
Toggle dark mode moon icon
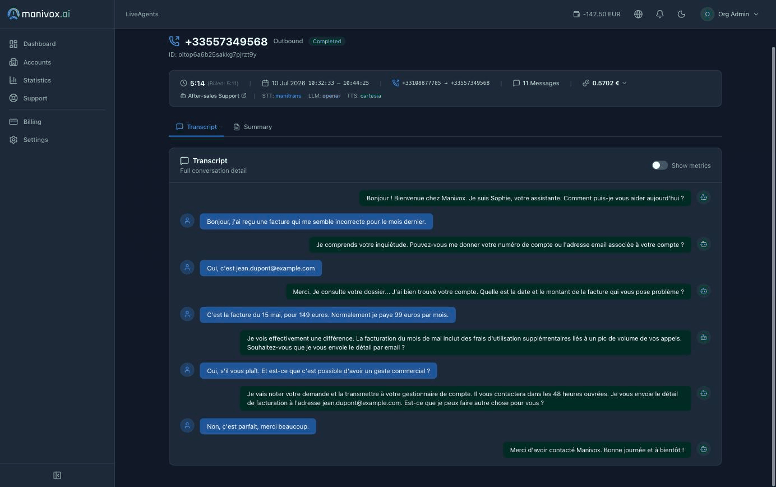click(681, 14)
